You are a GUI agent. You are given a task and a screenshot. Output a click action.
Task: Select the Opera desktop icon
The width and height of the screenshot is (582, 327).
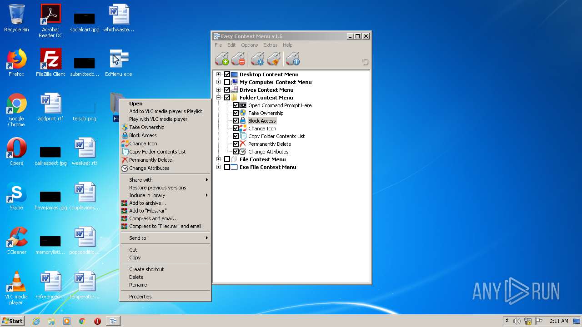point(16,152)
